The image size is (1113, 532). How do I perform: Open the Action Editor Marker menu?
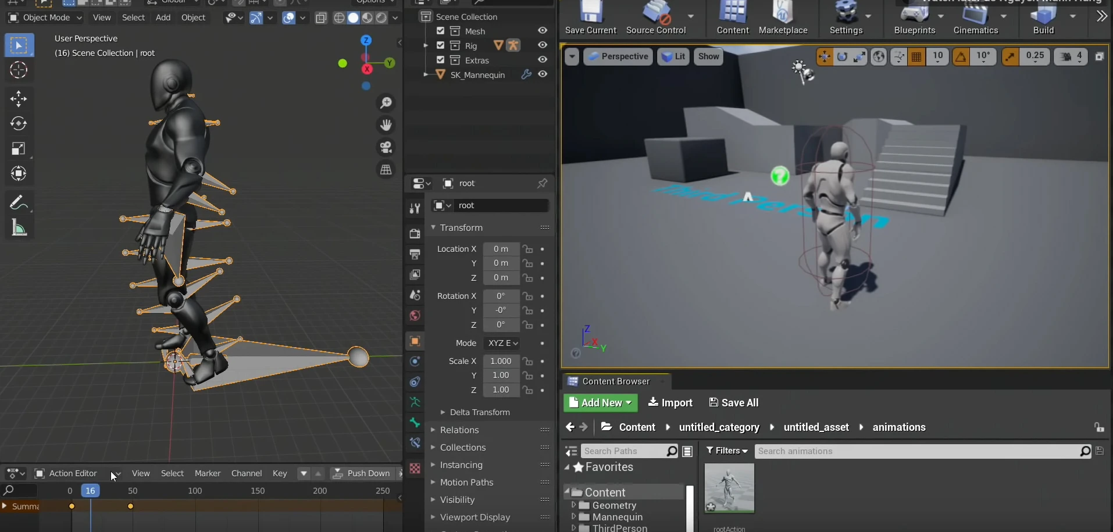click(x=208, y=473)
